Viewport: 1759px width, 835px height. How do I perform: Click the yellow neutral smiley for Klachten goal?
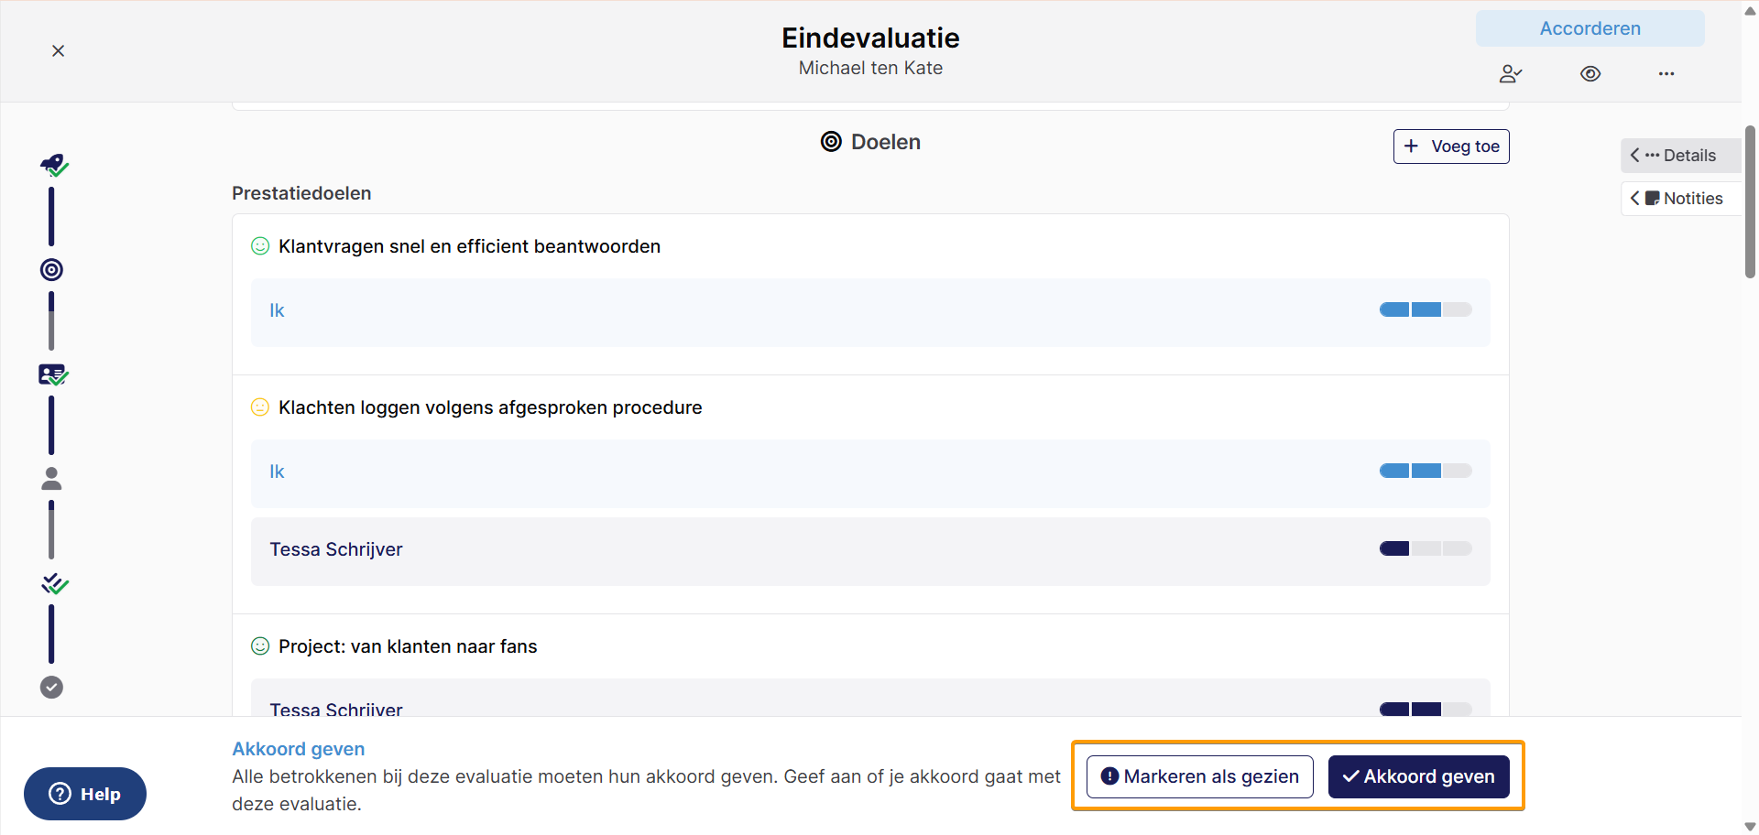coord(260,407)
